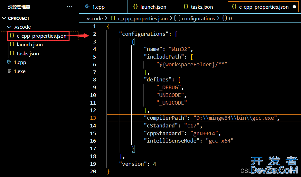
Task: Click the .vscode folder name
Action: click(22, 27)
